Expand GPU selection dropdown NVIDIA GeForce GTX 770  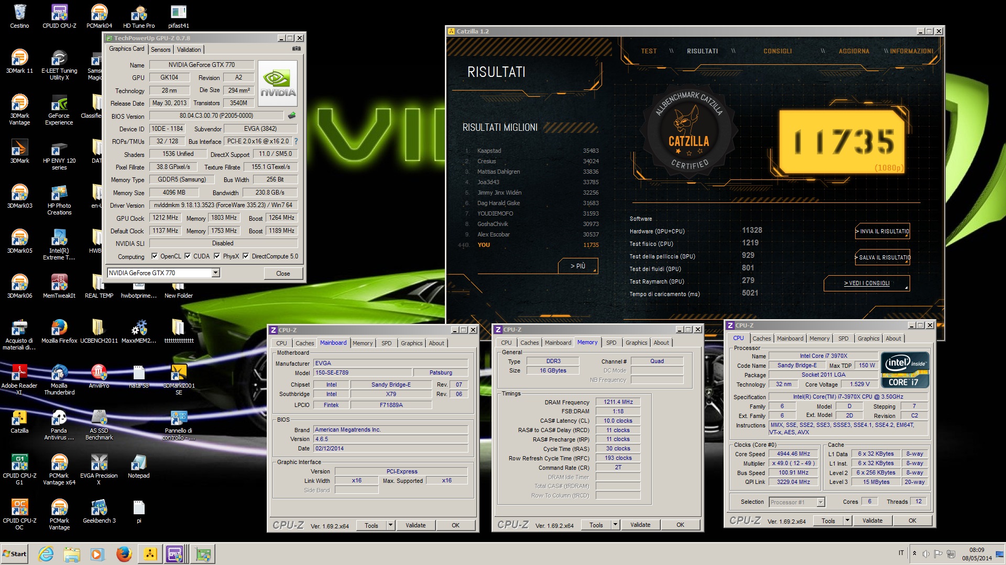[x=215, y=273]
